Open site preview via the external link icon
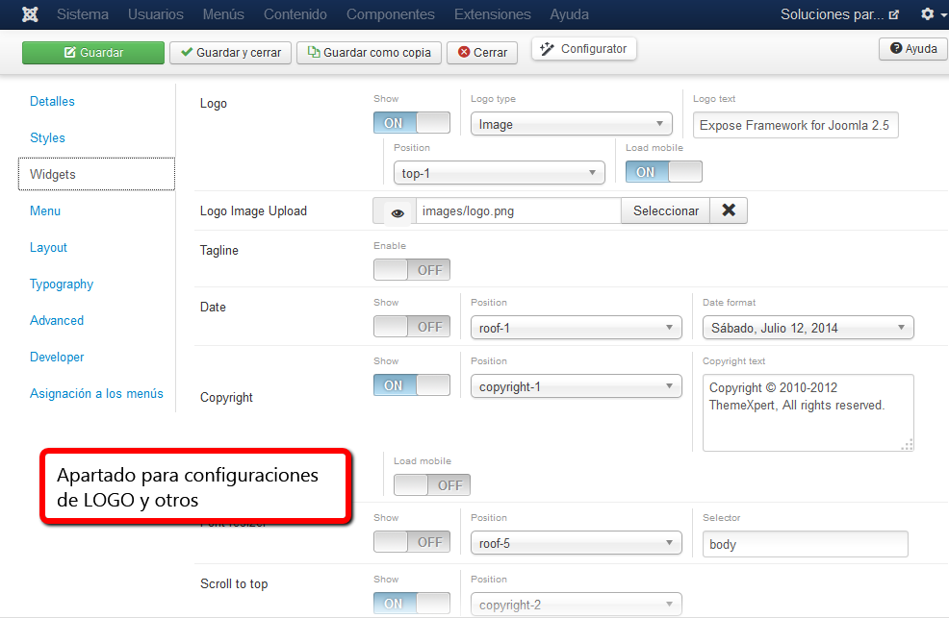This screenshot has width=949, height=618. click(x=894, y=14)
